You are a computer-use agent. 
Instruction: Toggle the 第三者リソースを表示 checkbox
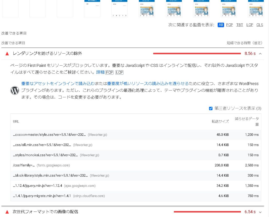coord(211,108)
